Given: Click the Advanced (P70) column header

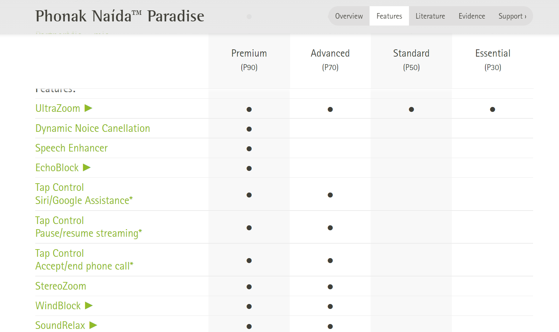Looking at the screenshot, I should click(330, 60).
